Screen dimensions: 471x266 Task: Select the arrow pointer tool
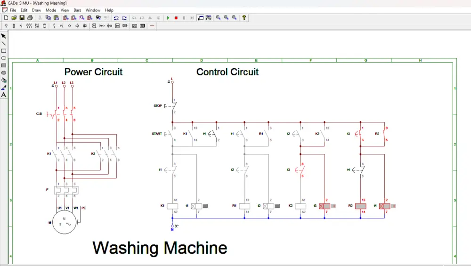[x=4, y=36]
